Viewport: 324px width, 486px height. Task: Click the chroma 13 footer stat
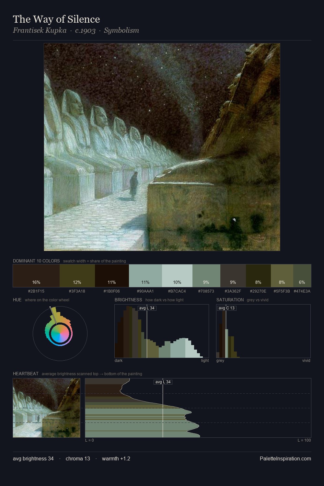coord(78,459)
